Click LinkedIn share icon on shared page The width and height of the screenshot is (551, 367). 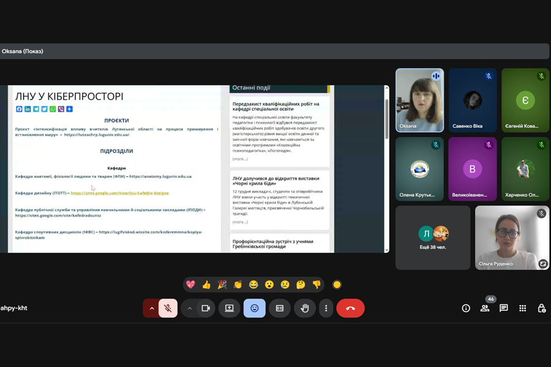pyautogui.click(x=28, y=109)
